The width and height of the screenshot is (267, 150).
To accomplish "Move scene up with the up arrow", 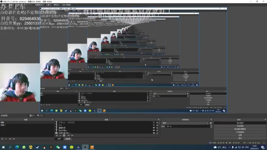I will click(10, 139).
